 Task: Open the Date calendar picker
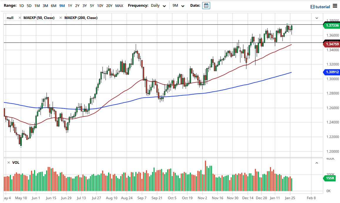click(206, 6)
